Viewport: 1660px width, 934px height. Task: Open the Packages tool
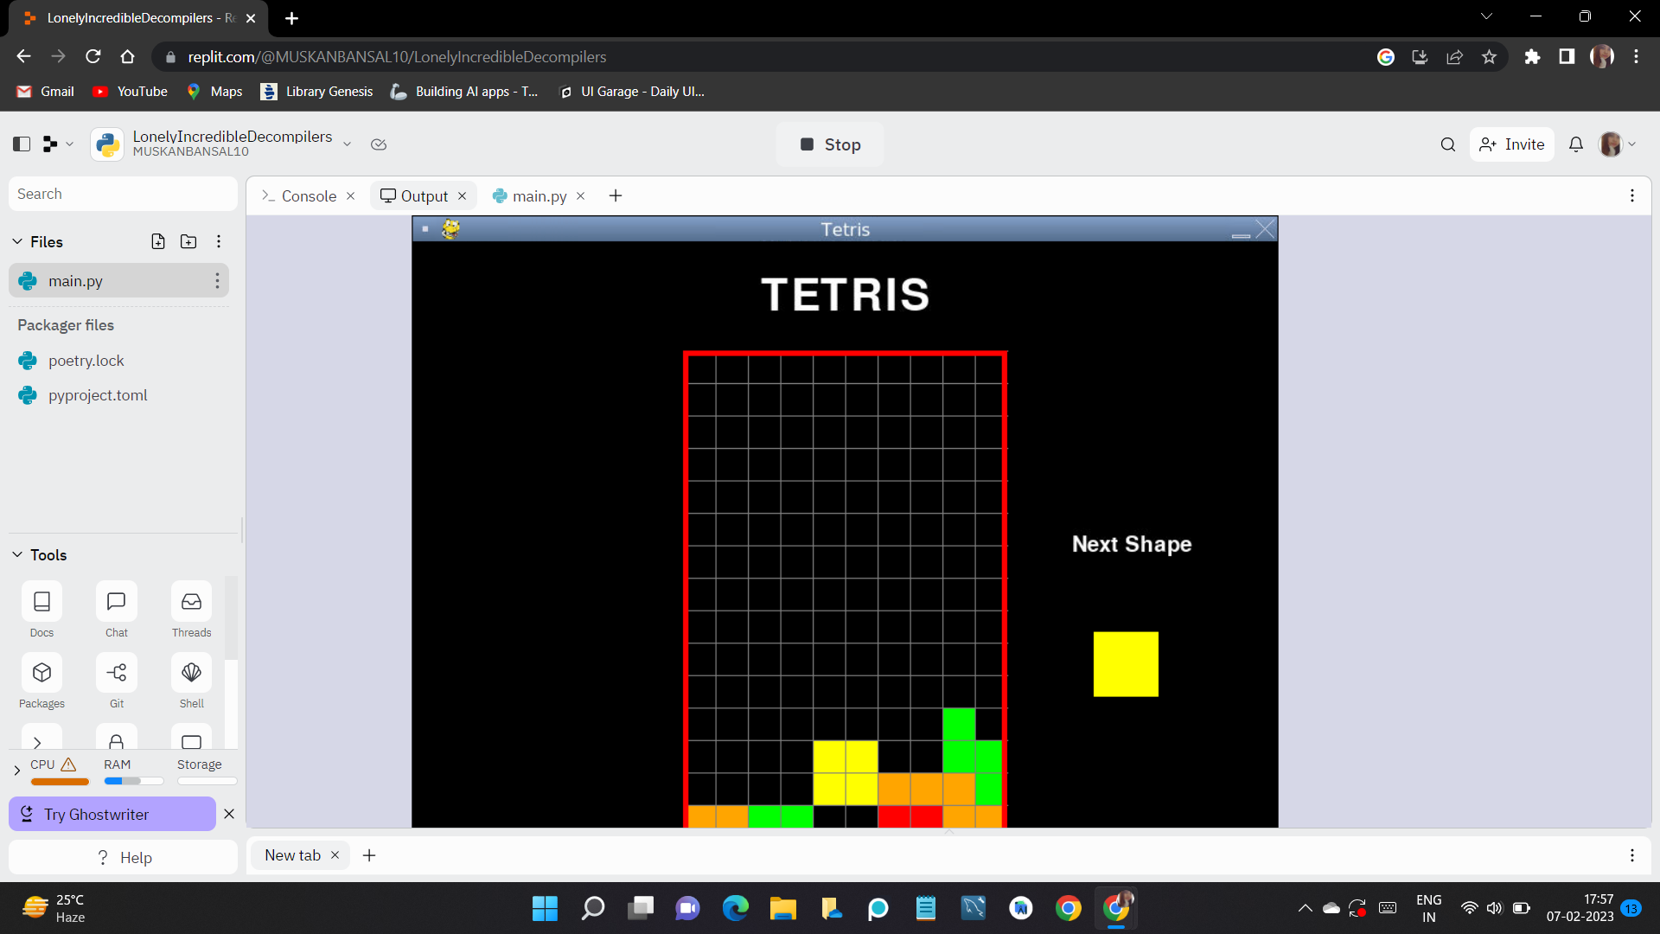pyautogui.click(x=41, y=681)
